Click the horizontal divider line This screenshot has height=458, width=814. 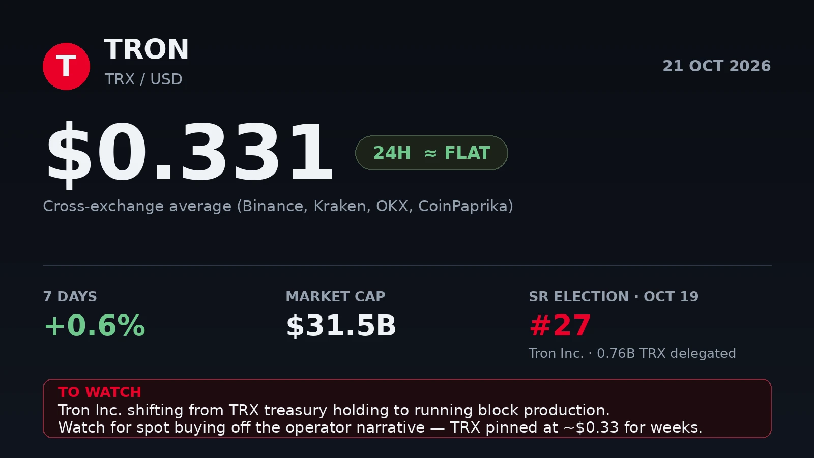[407, 265]
